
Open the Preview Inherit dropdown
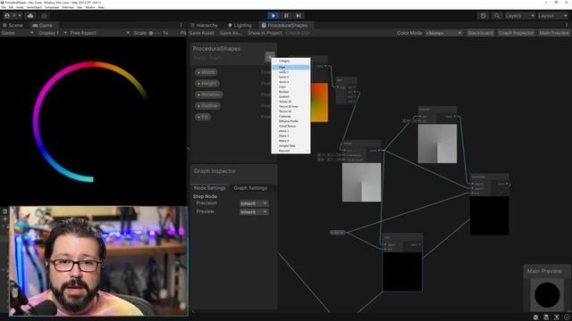(254, 212)
